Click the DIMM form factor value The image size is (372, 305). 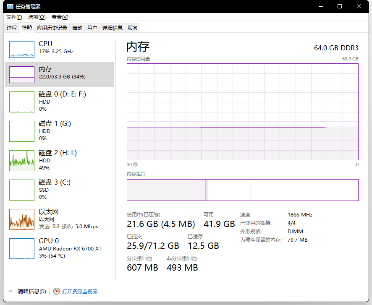[x=295, y=231]
